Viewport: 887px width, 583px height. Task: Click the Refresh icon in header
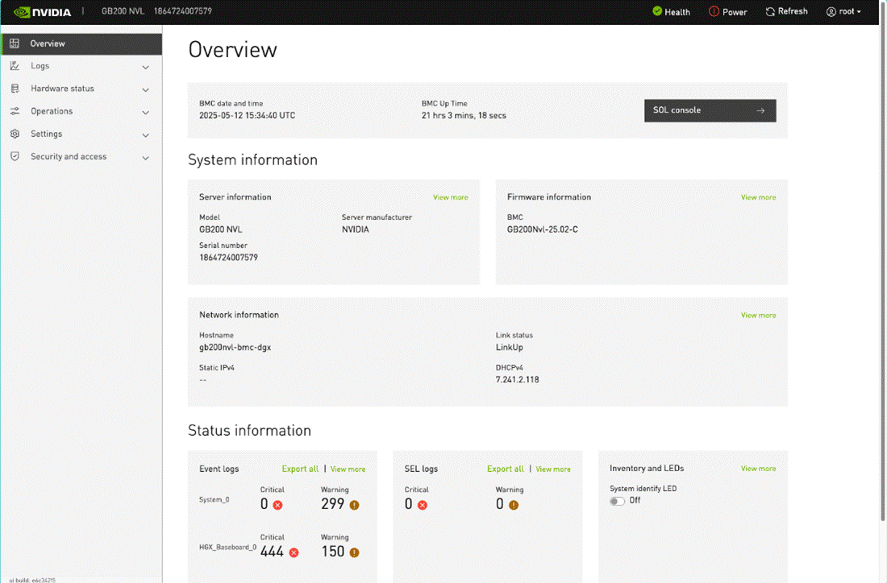pos(770,11)
